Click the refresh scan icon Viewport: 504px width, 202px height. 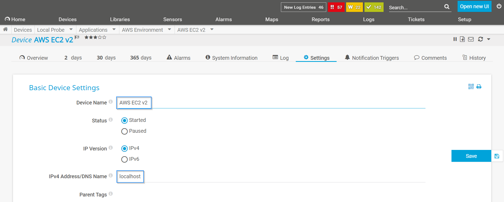480,39
